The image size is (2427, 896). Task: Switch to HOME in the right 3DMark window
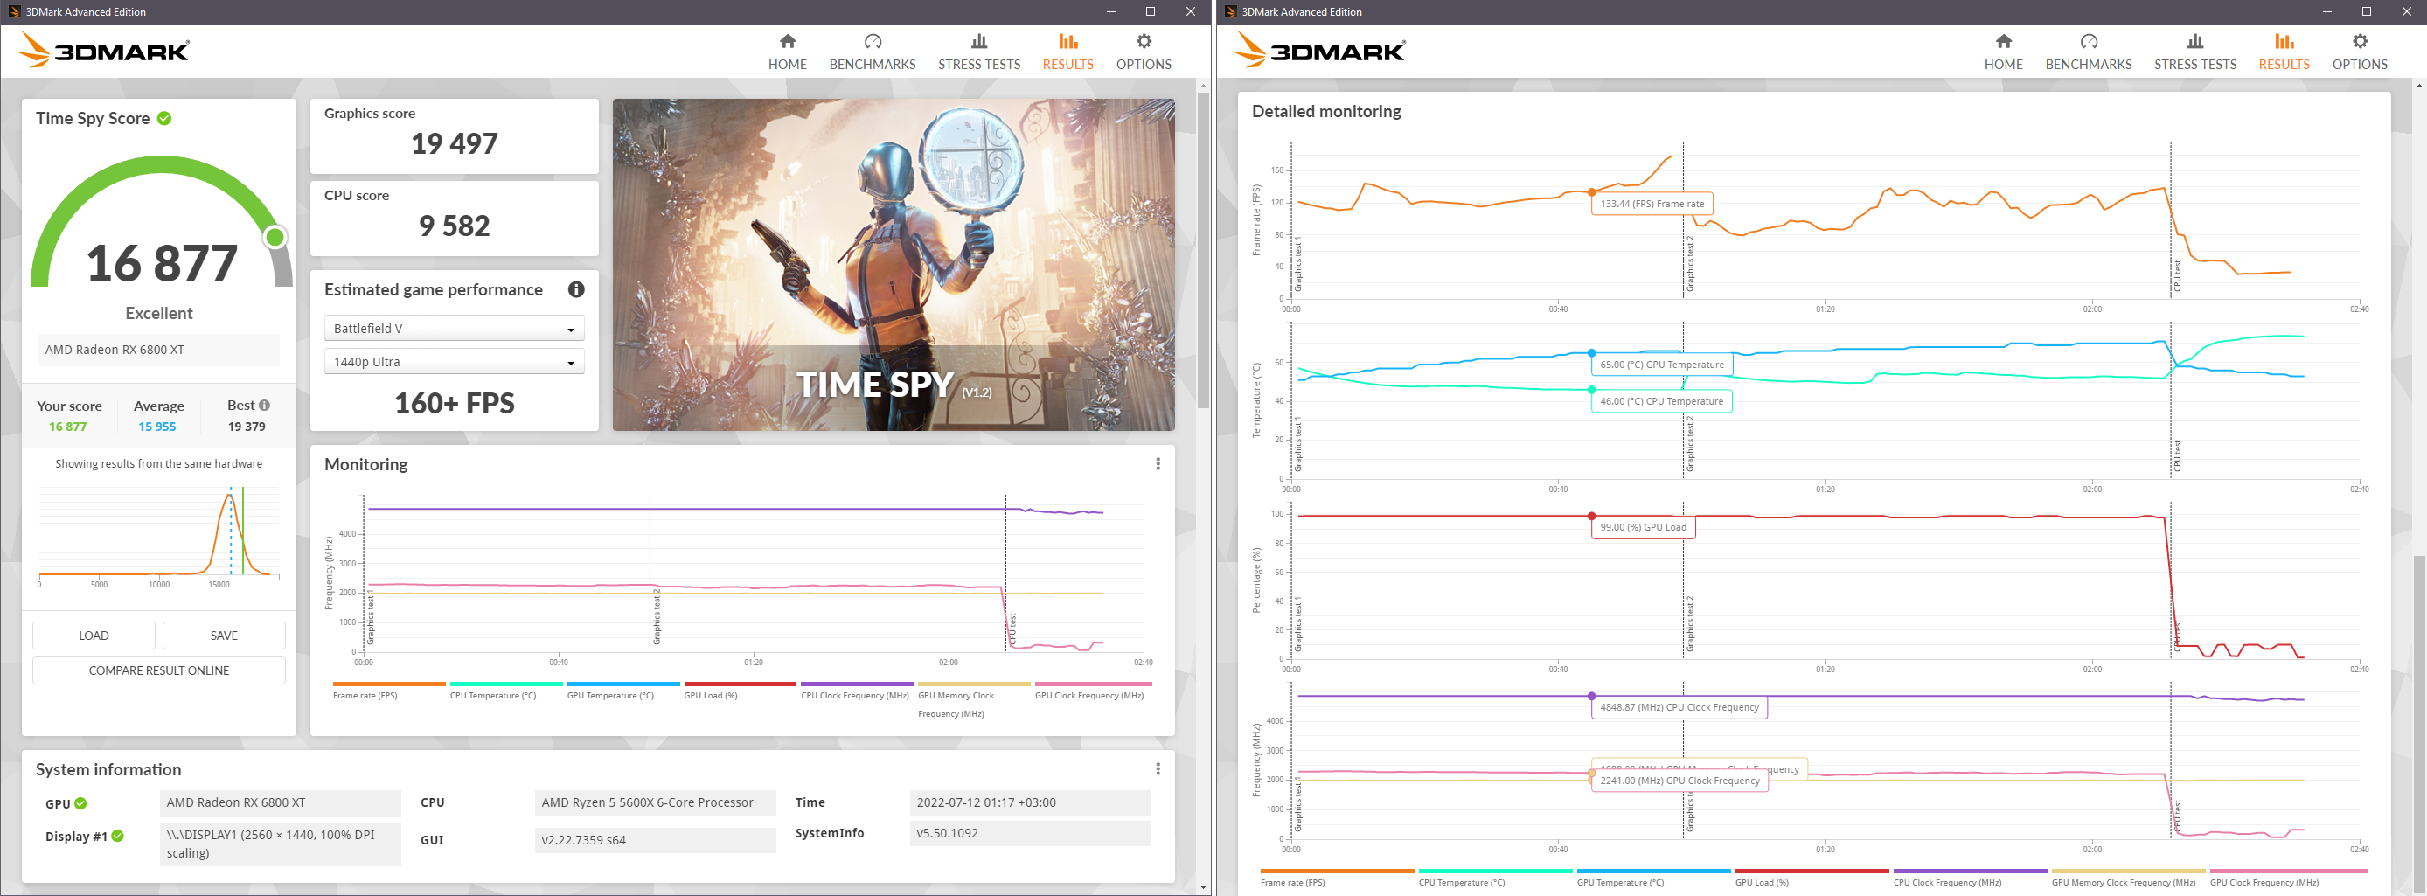(x=2003, y=52)
